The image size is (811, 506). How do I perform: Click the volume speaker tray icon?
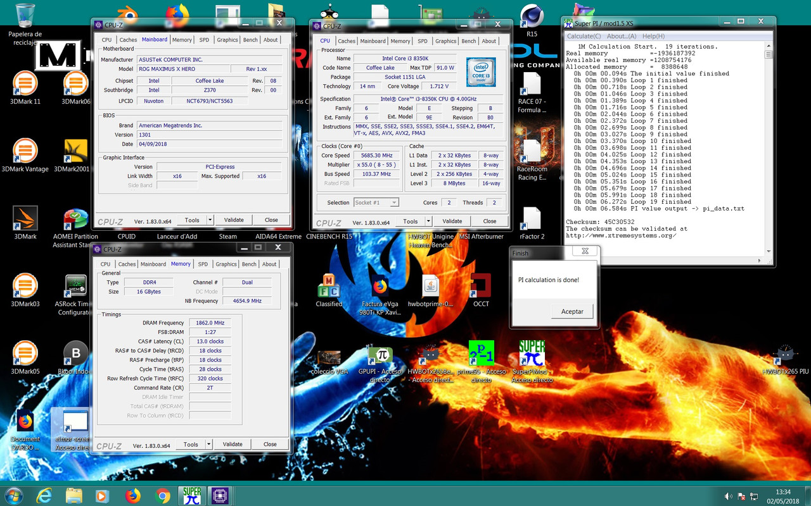[x=728, y=496]
